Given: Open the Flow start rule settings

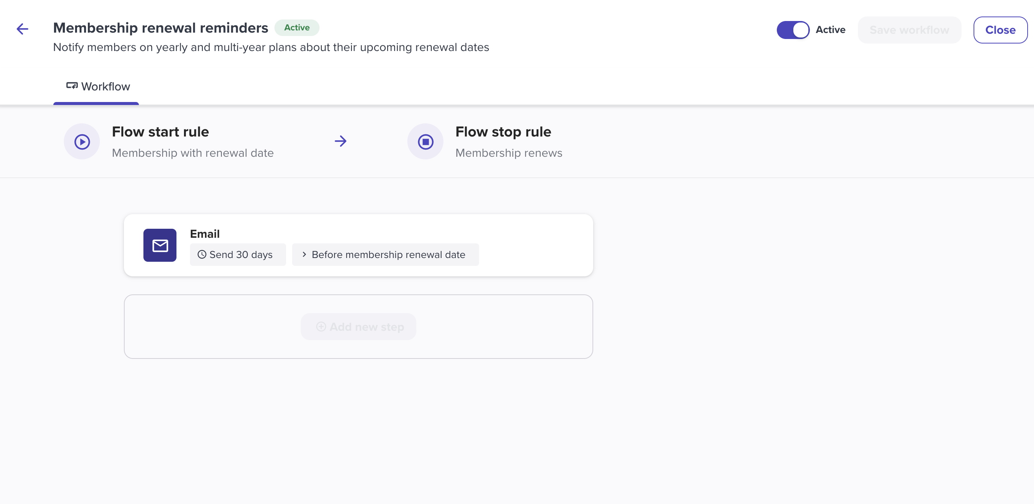Looking at the screenshot, I should [x=169, y=141].
